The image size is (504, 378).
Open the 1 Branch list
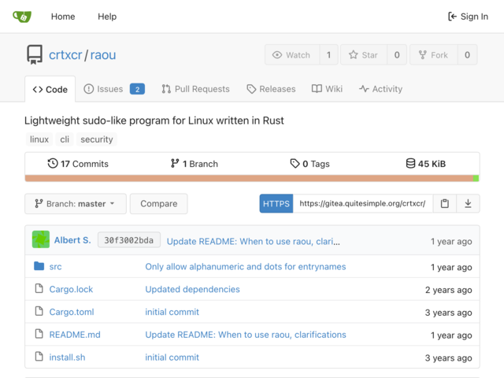pos(195,164)
